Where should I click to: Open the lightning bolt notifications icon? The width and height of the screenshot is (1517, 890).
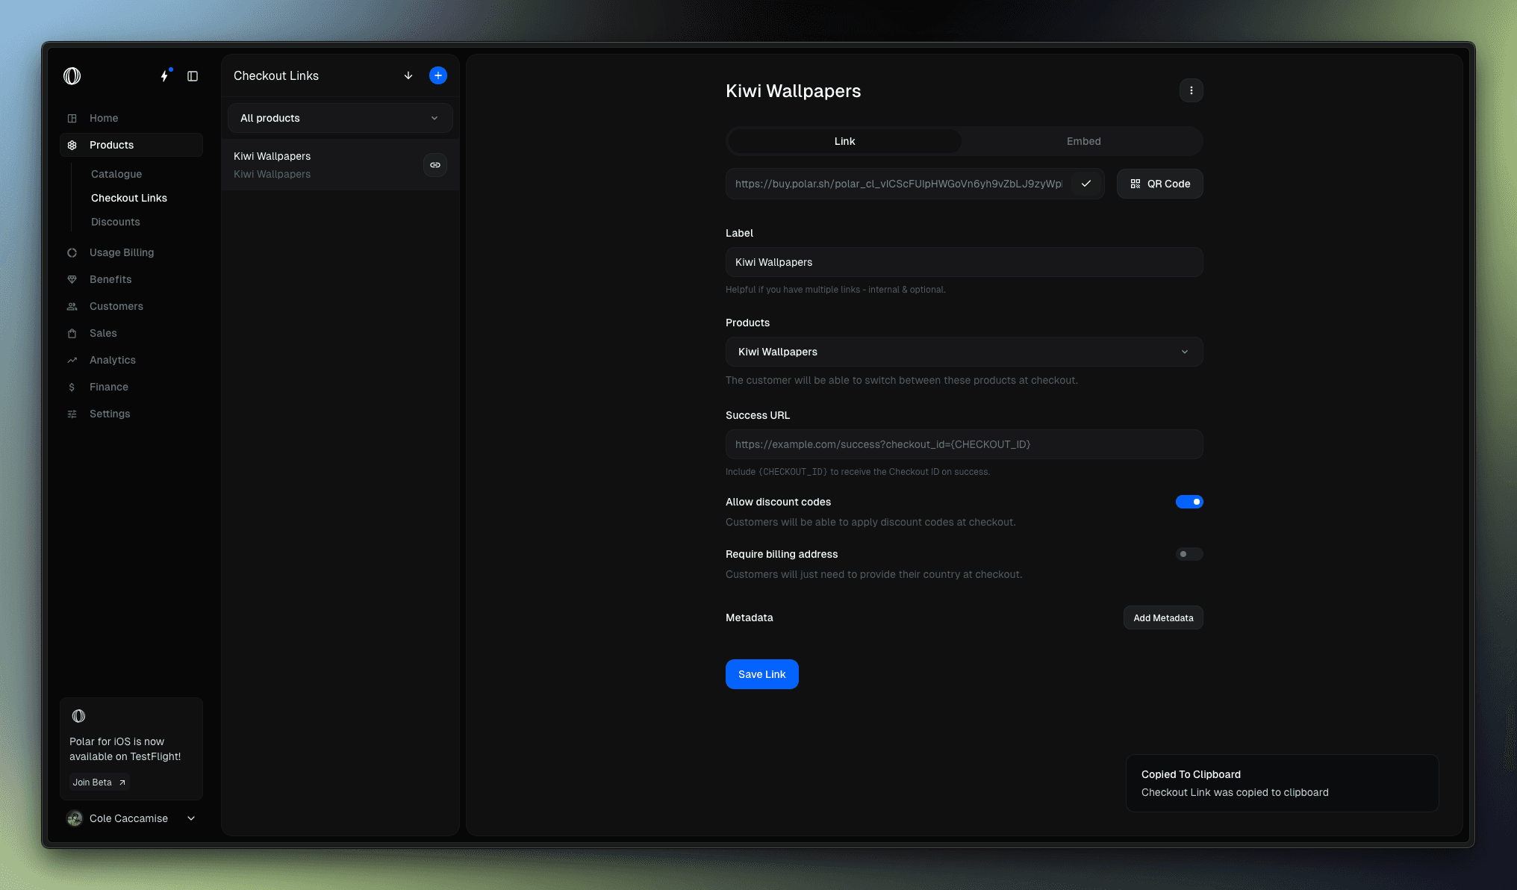tap(165, 76)
